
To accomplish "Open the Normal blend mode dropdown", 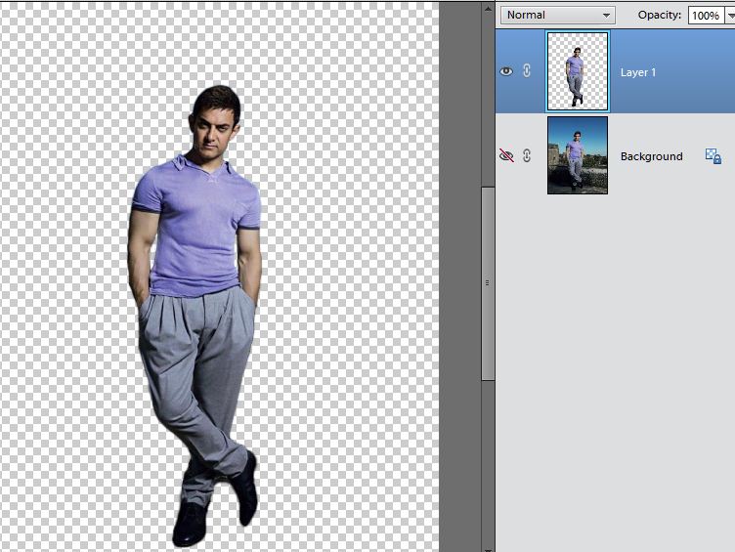I will [558, 15].
